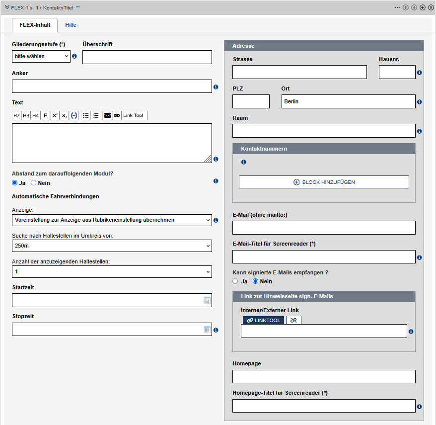Click the superscript icon in the Text toolbar
Viewport: 436px width, 425px height.
pyautogui.click(x=55, y=116)
